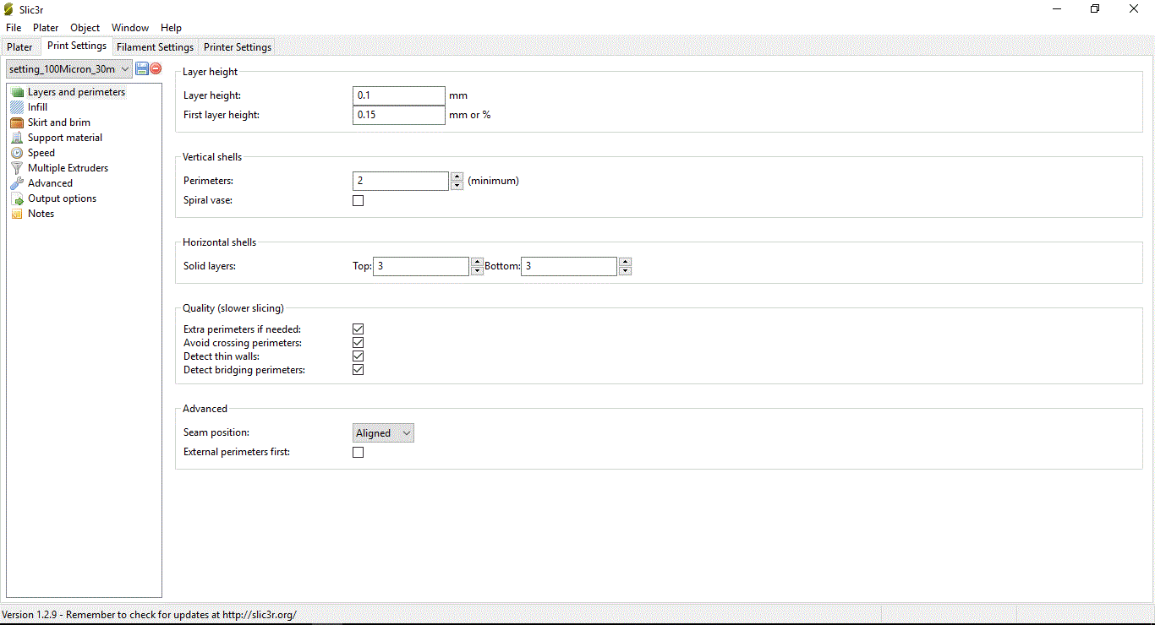Screen dimensions: 1155x625
Task: Uncheck Detect thin walls
Action: click(358, 356)
